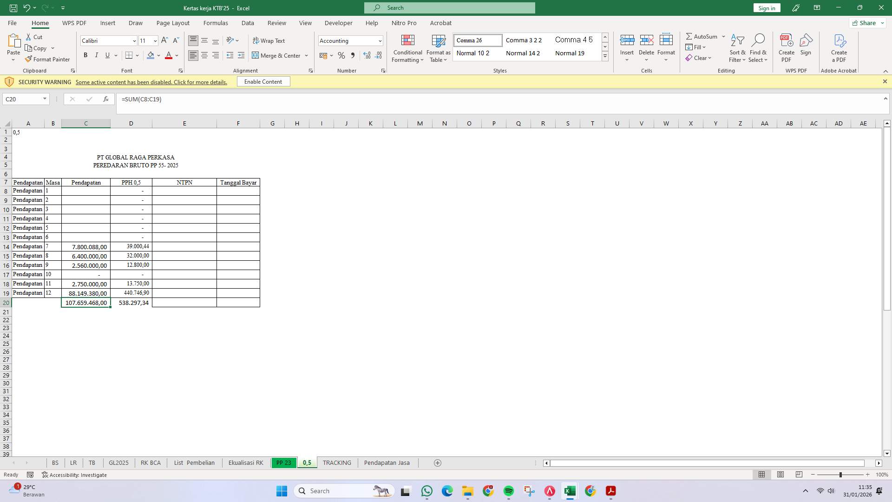The width and height of the screenshot is (892, 502).
Task: Open Wrap Text formatting
Action: pos(269,40)
